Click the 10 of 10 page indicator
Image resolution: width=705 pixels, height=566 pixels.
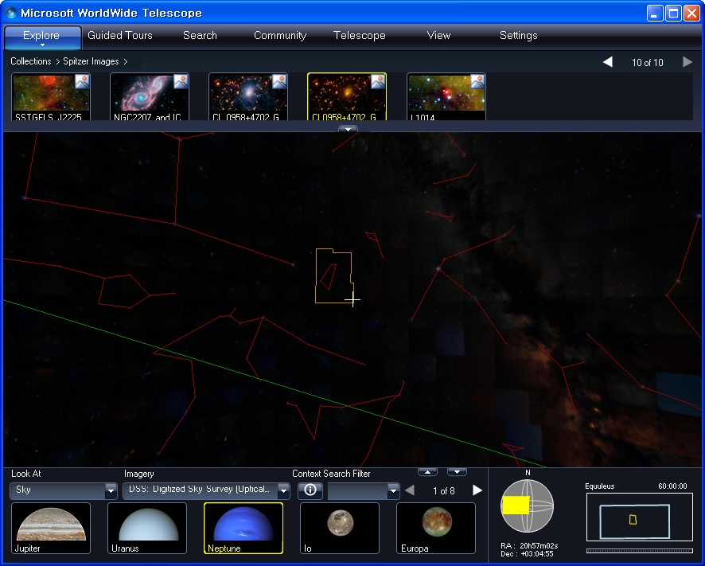(648, 63)
